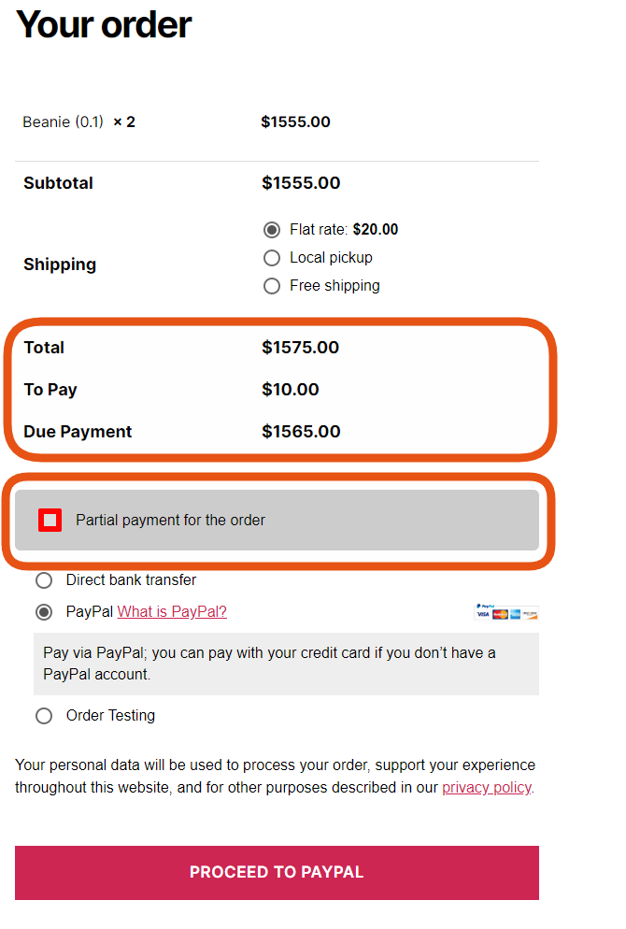Select Flat rate shipping option
Image resolution: width=626 pixels, height=929 pixels.
[272, 230]
